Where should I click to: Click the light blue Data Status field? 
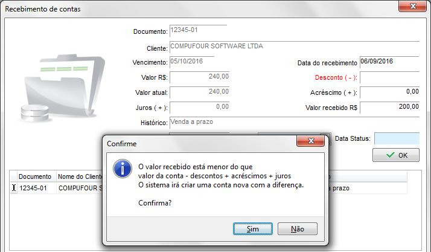[x=397, y=138]
